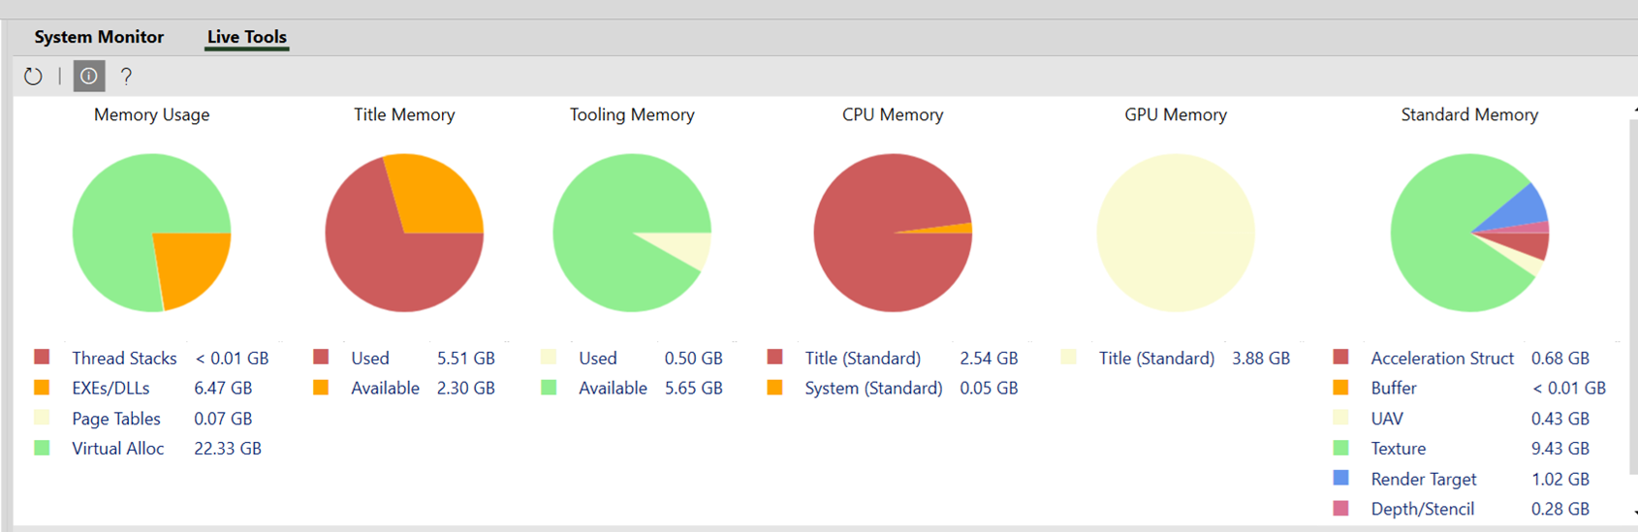
Task: Click the Tooling Memory Available green swatch
Action: (549, 387)
